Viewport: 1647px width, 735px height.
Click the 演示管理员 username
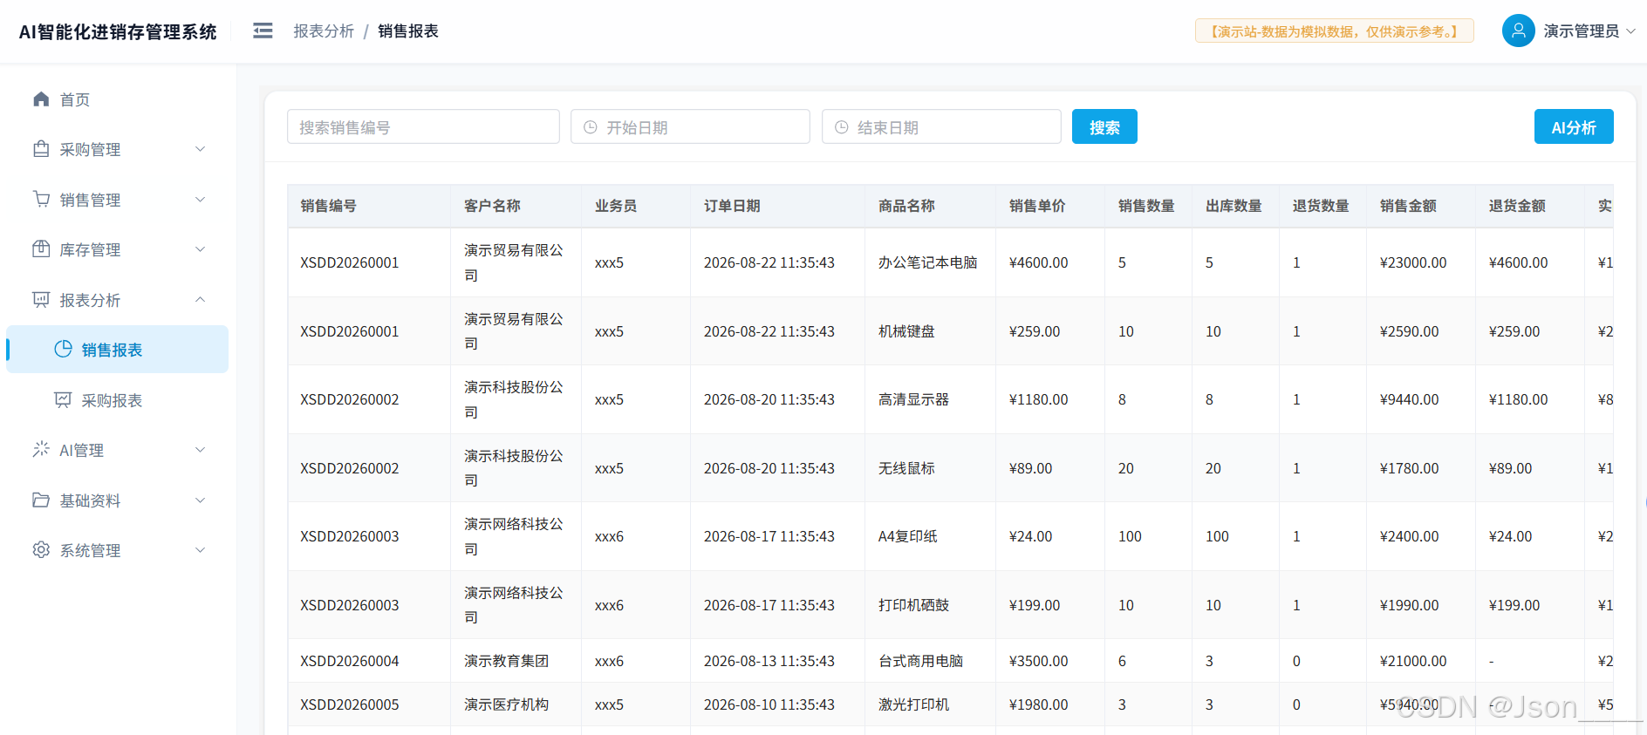pyautogui.click(x=1582, y=31)
